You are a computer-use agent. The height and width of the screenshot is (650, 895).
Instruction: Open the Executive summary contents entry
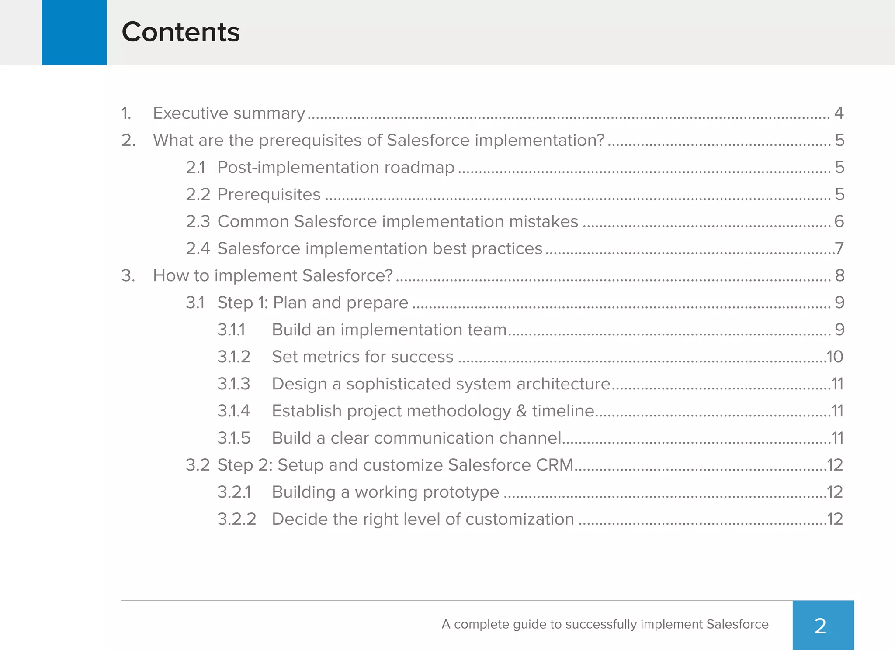pyautogui.click(x=229, y=113)
